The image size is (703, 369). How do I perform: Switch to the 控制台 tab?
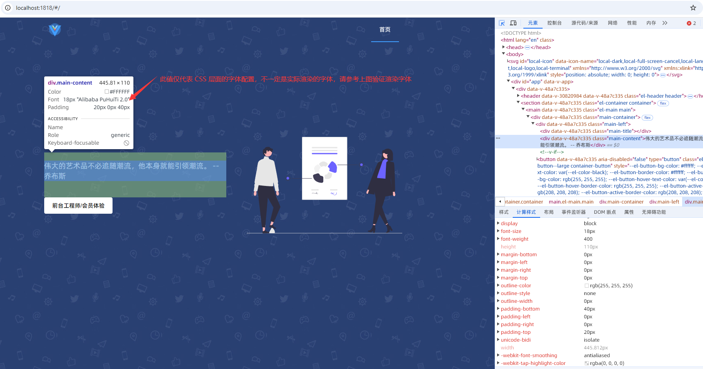[x=554, y=23]
